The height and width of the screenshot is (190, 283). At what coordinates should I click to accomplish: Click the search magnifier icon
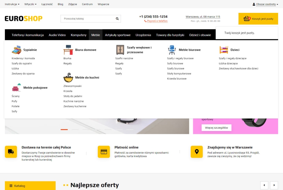pos(117,19)
